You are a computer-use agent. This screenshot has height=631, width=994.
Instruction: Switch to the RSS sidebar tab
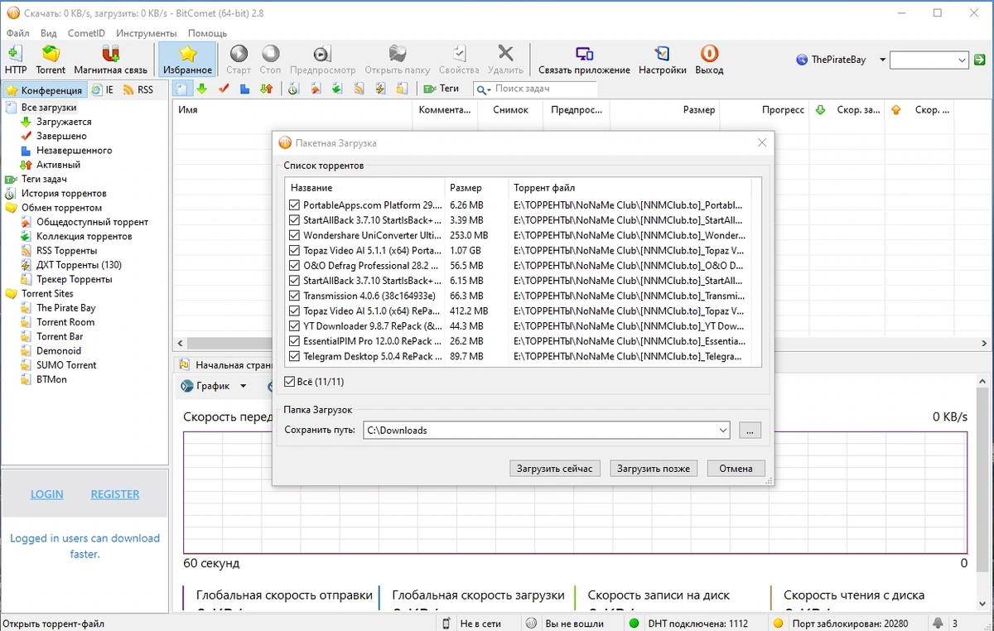[138, 89]
